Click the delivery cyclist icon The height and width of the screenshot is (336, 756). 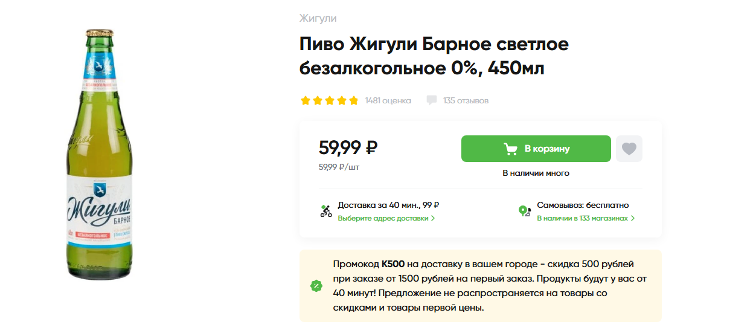pyautogui.click(x=326, y=211)
